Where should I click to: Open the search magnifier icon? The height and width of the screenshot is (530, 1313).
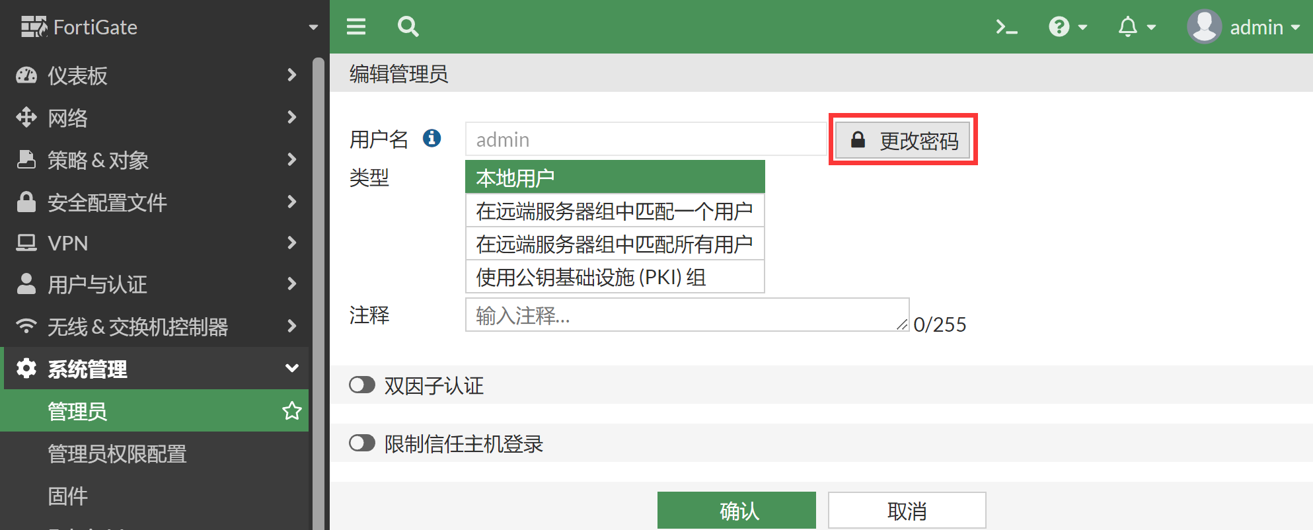coord(408,26)
